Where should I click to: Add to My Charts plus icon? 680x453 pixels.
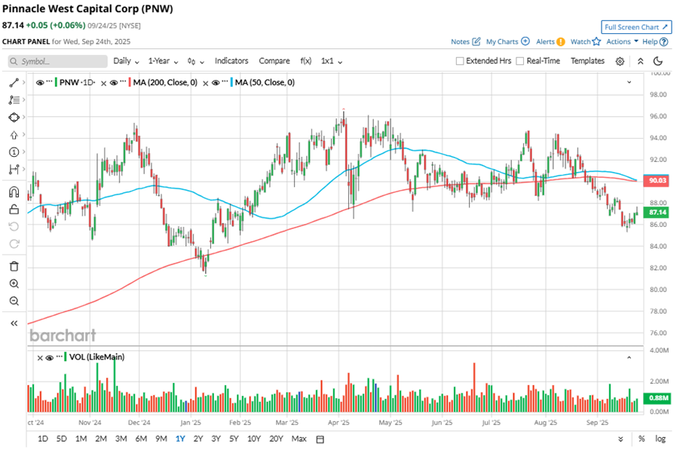[x=525, y=41]
